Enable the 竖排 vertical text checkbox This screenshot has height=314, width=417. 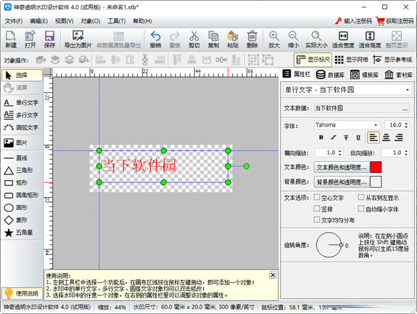(x=317, y=208)
